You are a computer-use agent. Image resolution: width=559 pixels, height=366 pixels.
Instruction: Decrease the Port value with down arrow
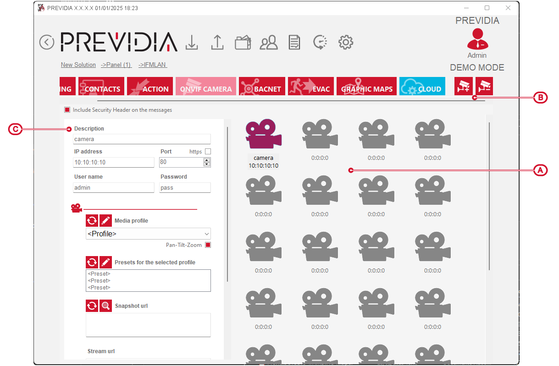[207, 164]
